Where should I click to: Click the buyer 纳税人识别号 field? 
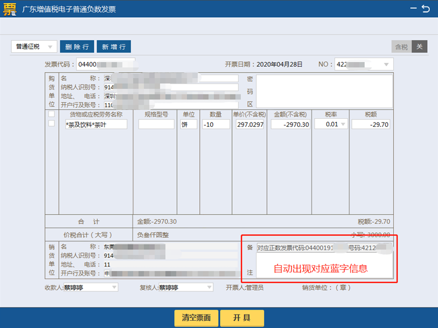point(171,87)
